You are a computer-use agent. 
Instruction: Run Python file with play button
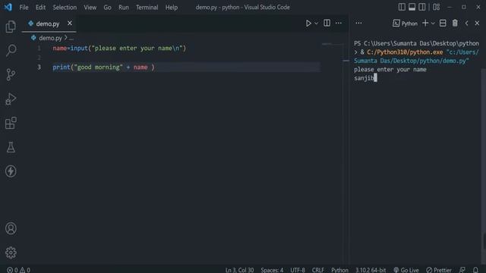pyautogui.click(x=308, y=24)
